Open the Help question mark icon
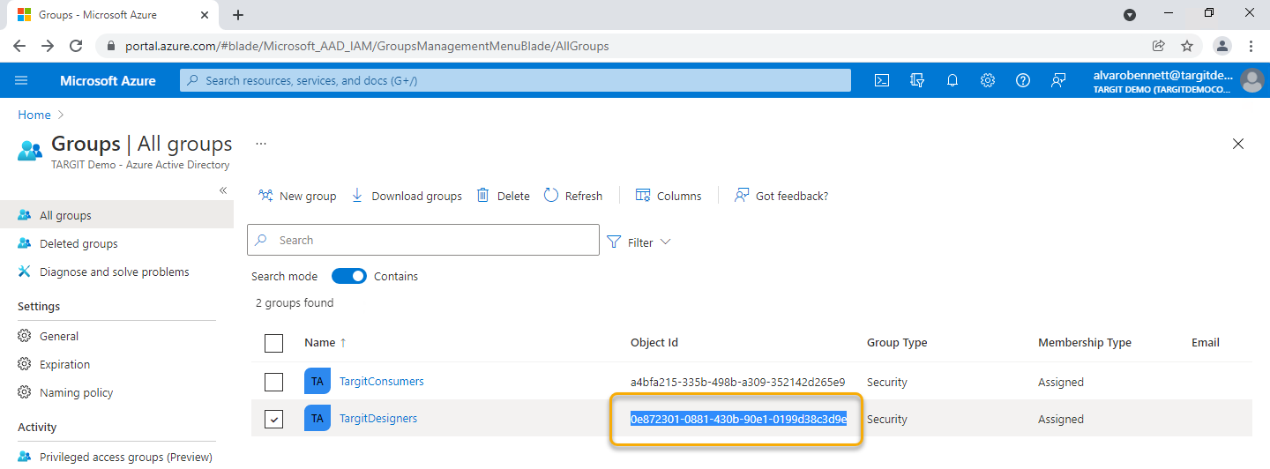The image size is (1270, 469). click(x=1023, y=80)
